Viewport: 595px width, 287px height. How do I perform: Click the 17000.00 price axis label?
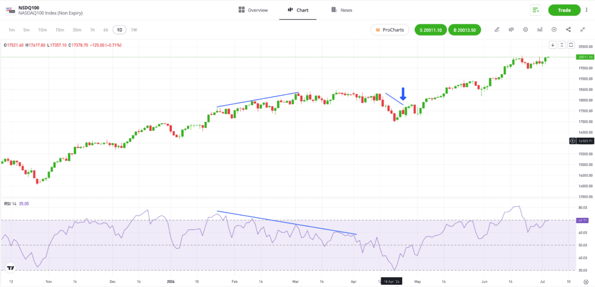585,121
